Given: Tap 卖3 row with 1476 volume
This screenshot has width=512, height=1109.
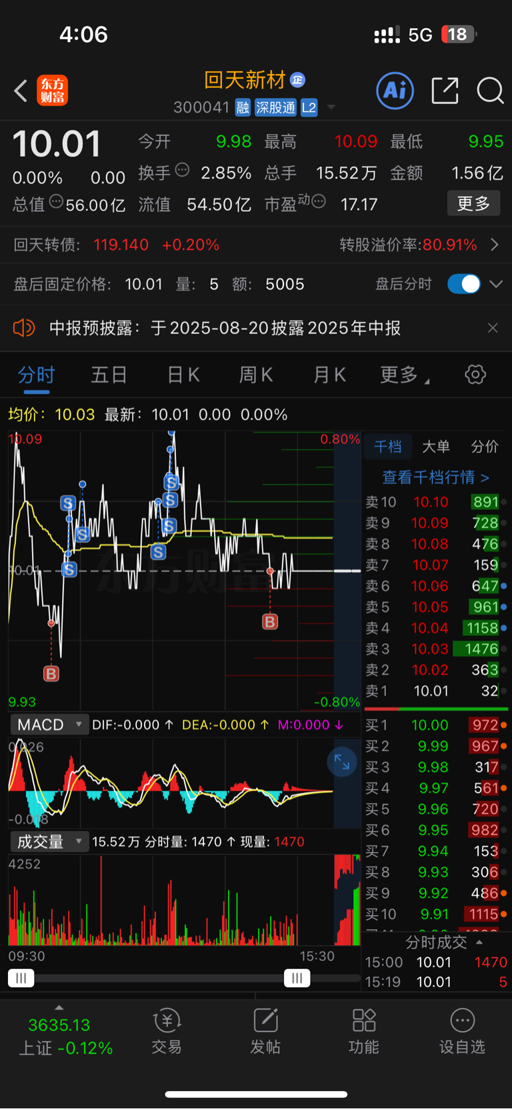Looking at the screenshot, I should click(x=436, y=649).
